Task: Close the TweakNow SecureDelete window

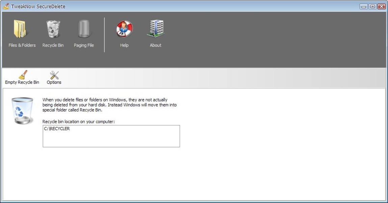Action: coord(381,6)
